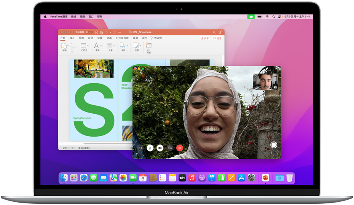Click the search icon in PowerPoint title bar
The height and width of the screenshot is (205, 354).
[214, 32]
